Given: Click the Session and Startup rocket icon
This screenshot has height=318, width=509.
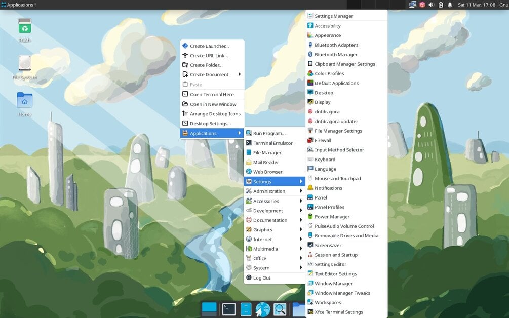Looking at the screenshot, I should point(310,255).
